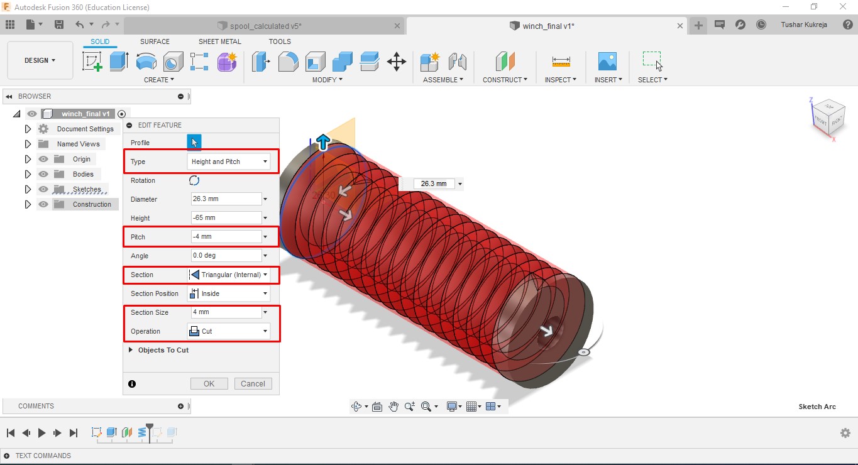Click the Section Size input field
This screenshot has height=465, width=858.
click(226, 312)
